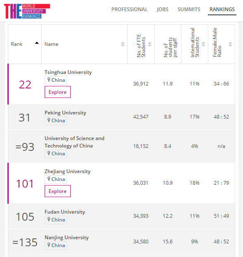Screen dimensions: 243x257
Task: Click the 9% international students value
Action: click(195, 241)
